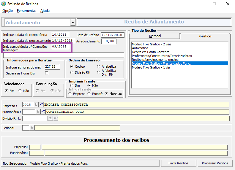Screen dimensions: 235x170
Task: Click the Mensagem text field
Action: tap(64, 55)
